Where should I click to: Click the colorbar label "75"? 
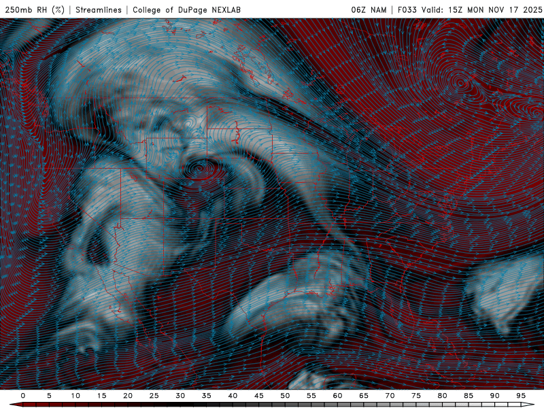point(416,396)
